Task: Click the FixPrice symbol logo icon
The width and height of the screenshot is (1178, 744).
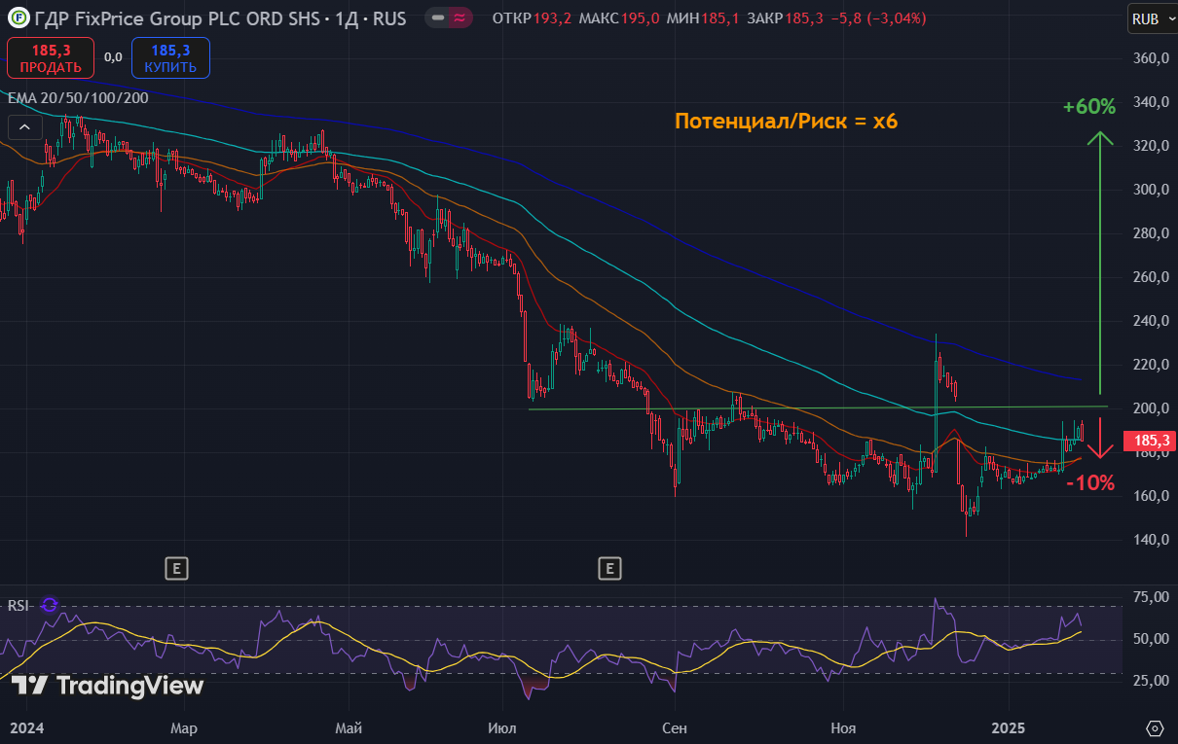Action: coord(18,18)
